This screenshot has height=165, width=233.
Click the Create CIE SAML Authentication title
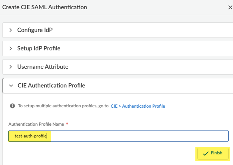coord(45,7)
